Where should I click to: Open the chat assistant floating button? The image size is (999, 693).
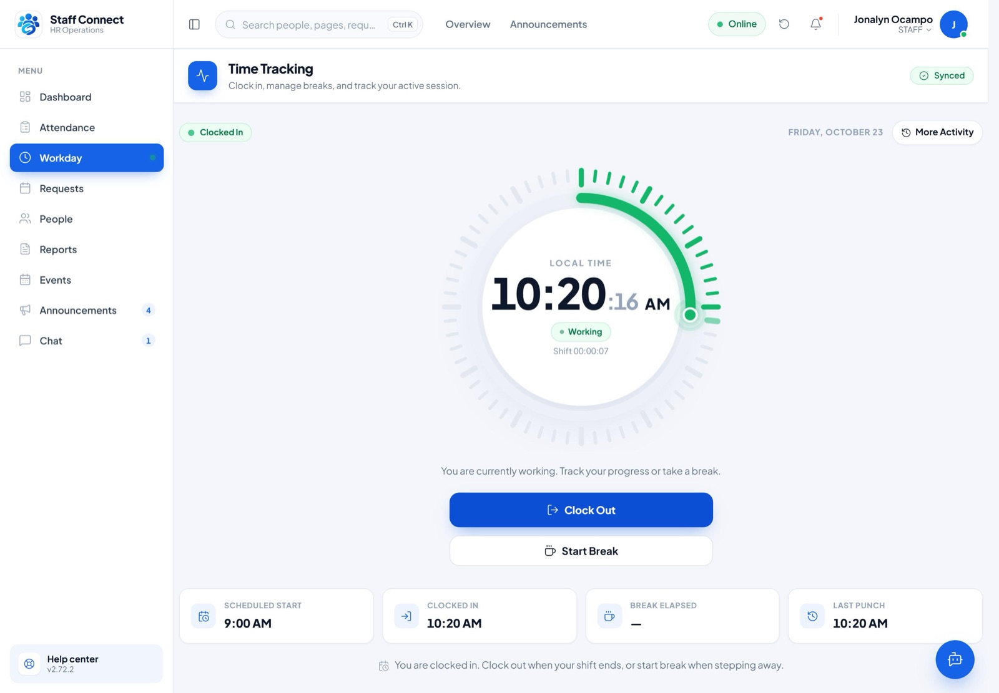(955, 659)
